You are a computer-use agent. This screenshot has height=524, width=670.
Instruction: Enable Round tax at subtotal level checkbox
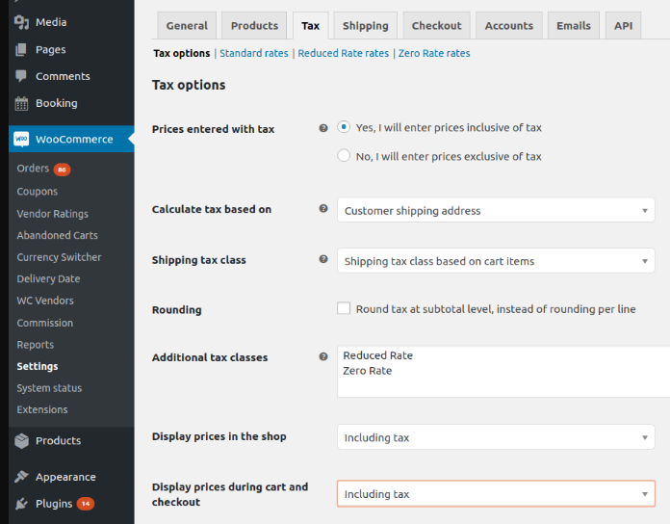tap(344, 308)
